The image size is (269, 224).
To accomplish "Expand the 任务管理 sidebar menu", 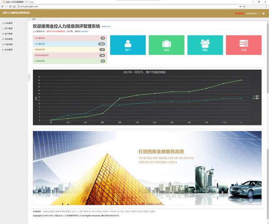I will [14, 23].
